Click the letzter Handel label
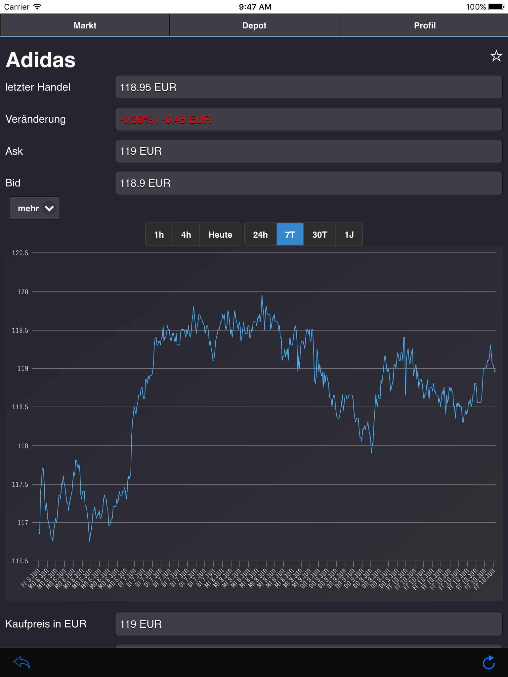The height and width of the screenshot is (677, 508). coord(38,87)
